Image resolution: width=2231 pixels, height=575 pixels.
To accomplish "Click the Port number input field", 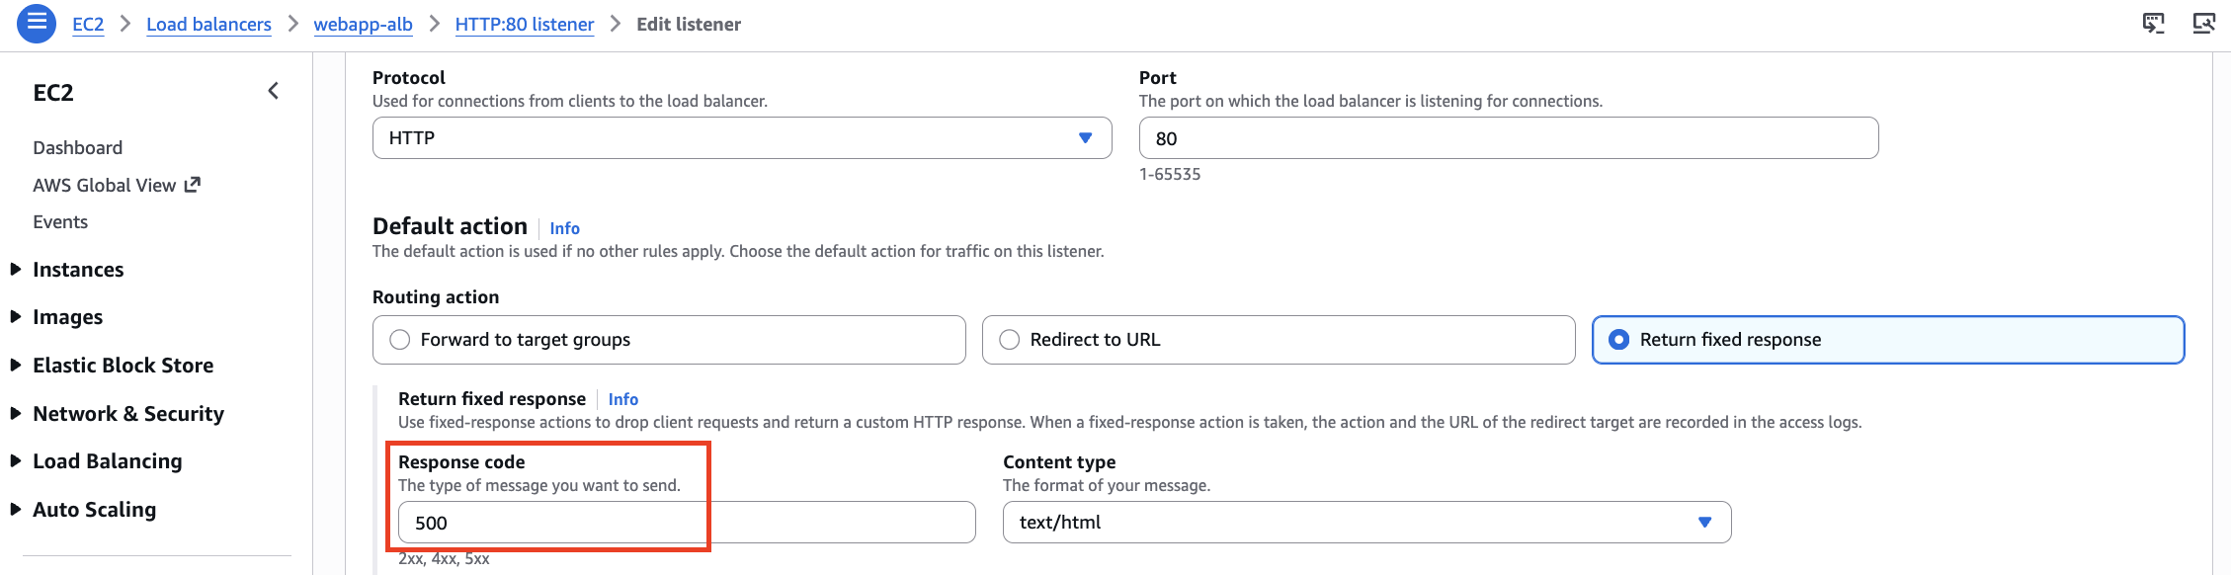I will click(x=1508, y=138).
